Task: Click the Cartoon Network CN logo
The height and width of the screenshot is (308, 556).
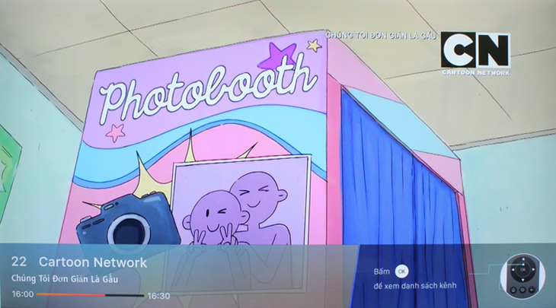Action: pos(475,53)
